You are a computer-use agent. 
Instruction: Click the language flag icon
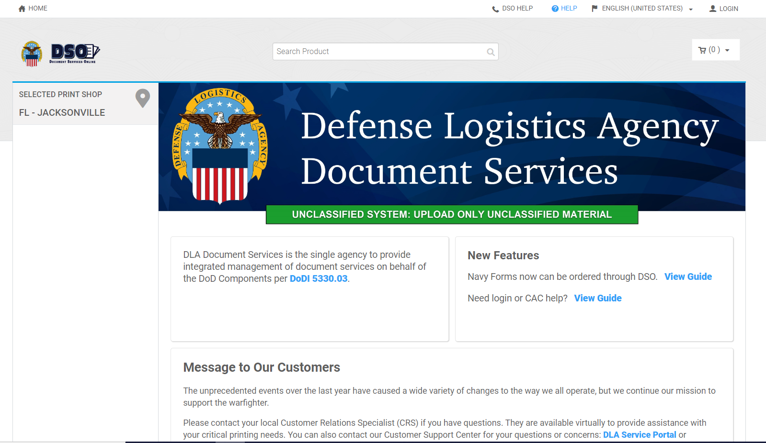pos(595,9)
